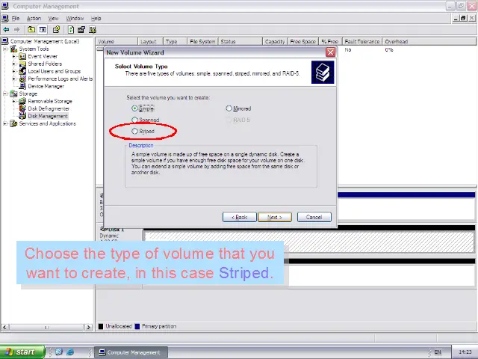Click the Event Viewer tree icon
Image resolution: width=478 pixels, height=359 pixels.
[22, 56]
